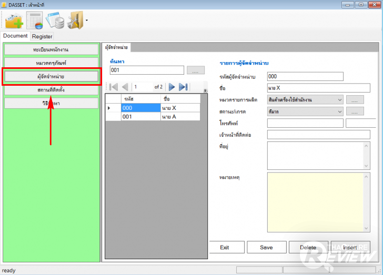Viewport: 383px width, 275px height.
Task: Open the ผู้จัดจำหน่าย sidebar button
Action: [x=51, y=76]
